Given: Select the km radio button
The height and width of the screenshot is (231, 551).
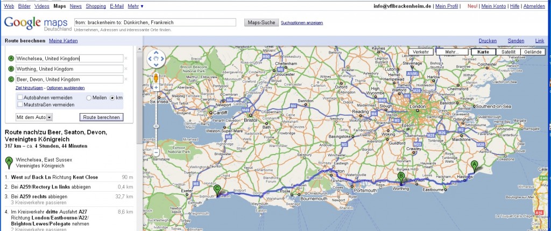Looking at the screenshot, I should (x=112, y=98).
